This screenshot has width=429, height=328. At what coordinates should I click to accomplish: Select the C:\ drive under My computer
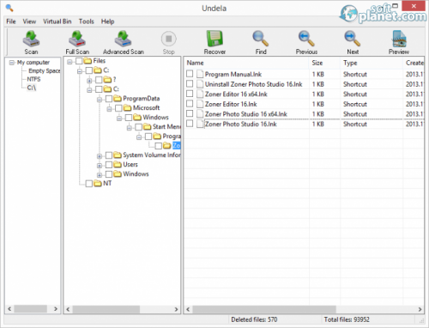pos(32,88)
